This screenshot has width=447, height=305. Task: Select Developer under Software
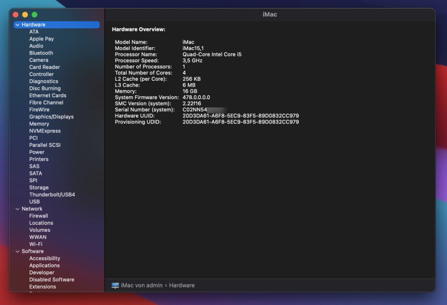[42, 272]
